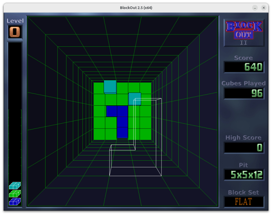The height and width of the screenshot is (215, 272).
Task: Click the High Score 0 display
Action: tap(243, 147)
